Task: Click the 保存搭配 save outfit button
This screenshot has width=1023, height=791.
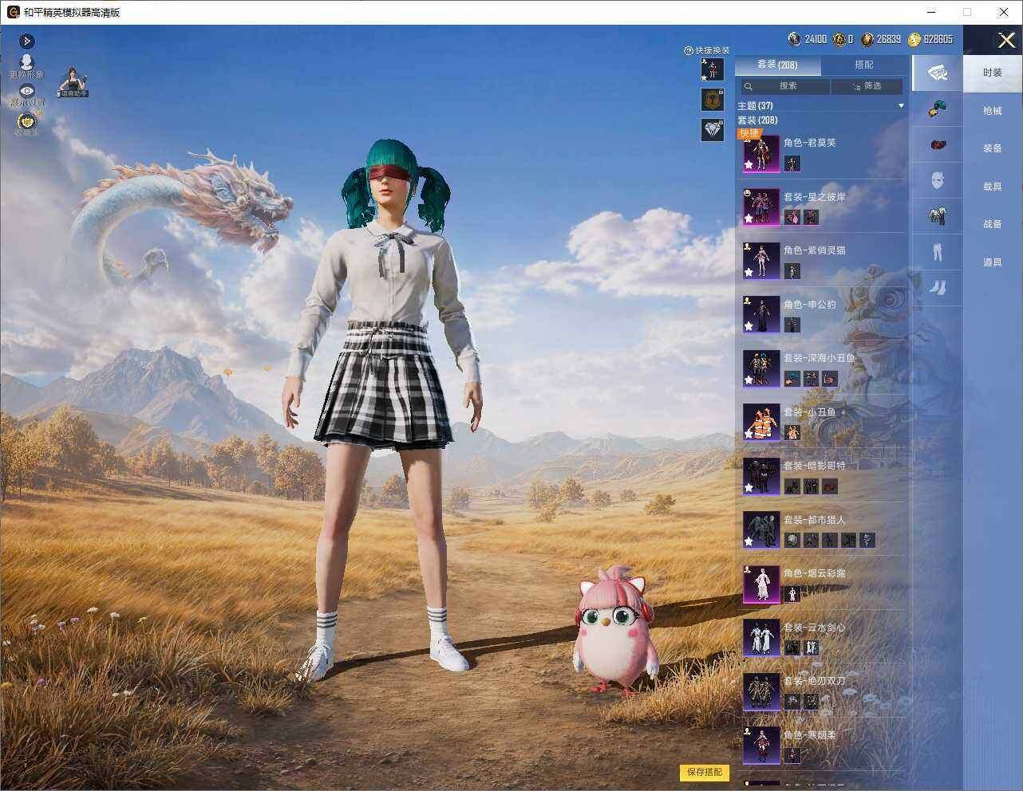Action: click(x=705, y=772)
